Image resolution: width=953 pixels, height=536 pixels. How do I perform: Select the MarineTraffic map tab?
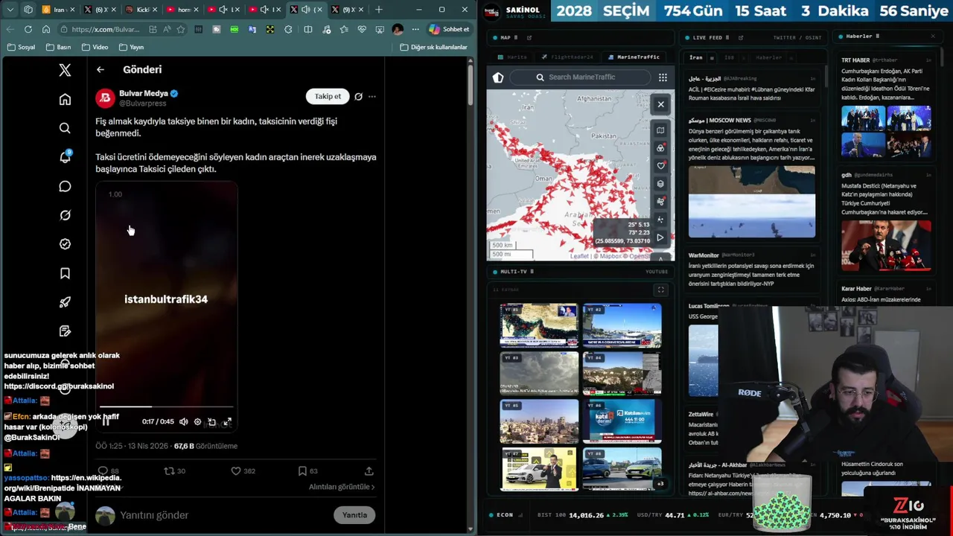tap(634, 57)
